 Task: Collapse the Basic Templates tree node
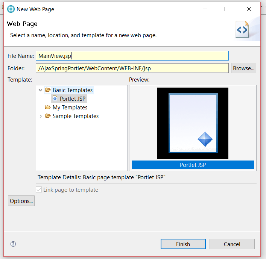point(41,90)
